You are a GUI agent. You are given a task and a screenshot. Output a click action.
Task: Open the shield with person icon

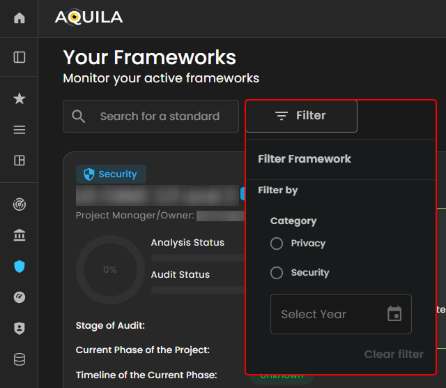click(20, 328)
